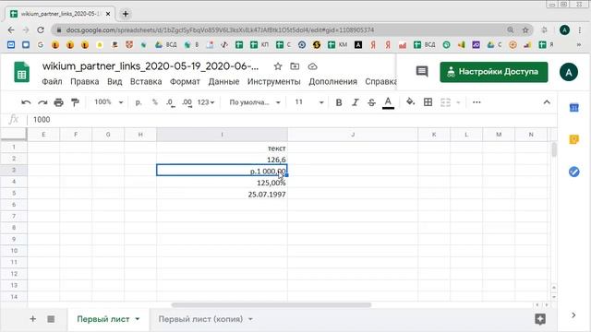Apply percent format button
591x332 pixels.
pos(154,102)
